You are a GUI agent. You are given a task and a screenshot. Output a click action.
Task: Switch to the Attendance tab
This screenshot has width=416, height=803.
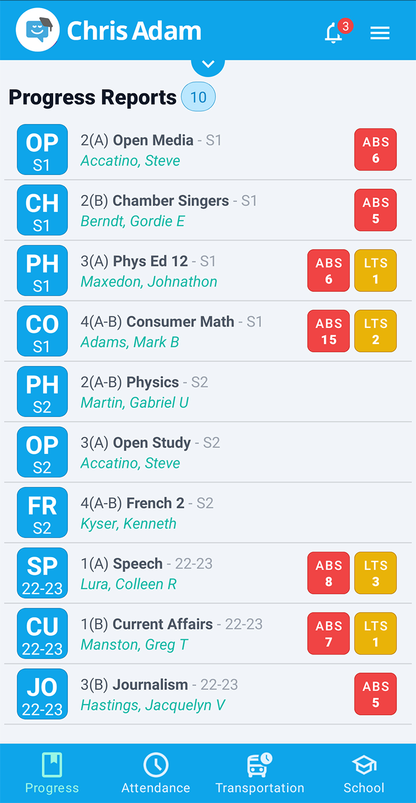(x=156, y=773)
